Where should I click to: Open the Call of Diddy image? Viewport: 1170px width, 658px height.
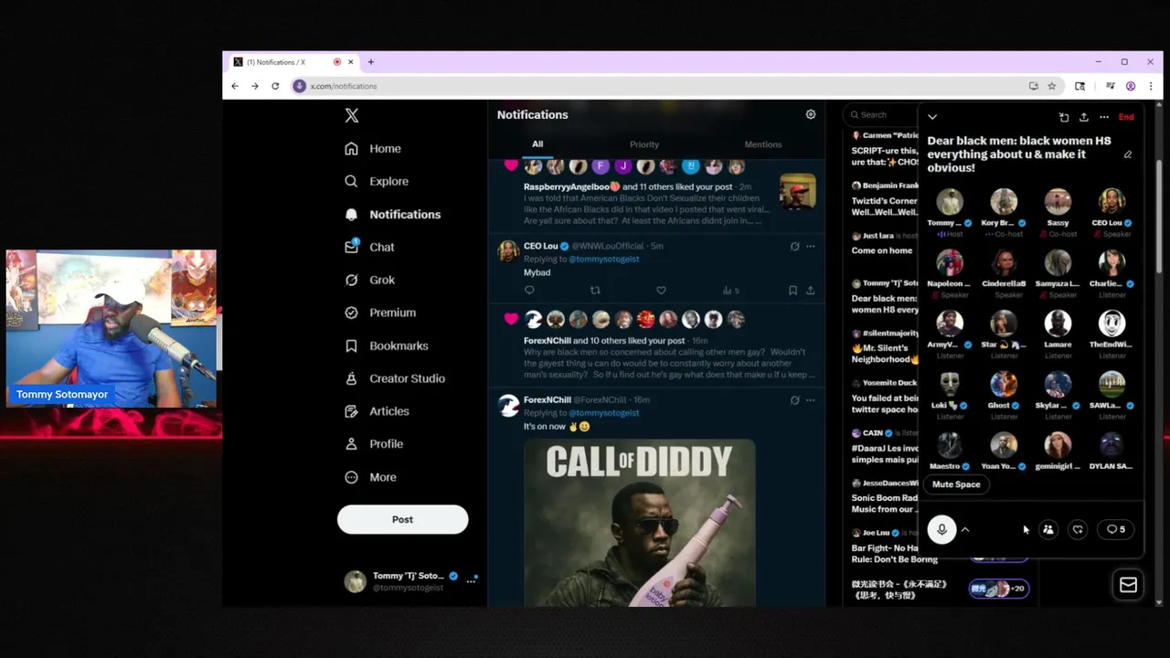(x=640, y=523)
